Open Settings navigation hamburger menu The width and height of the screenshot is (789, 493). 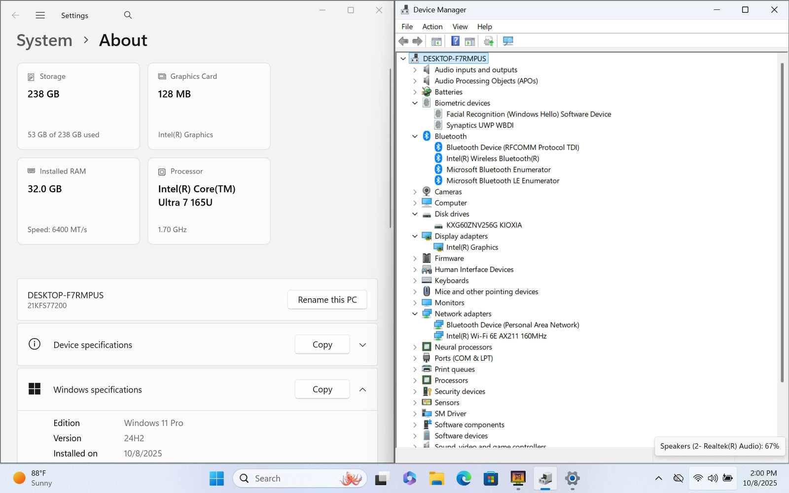[40, 15]
